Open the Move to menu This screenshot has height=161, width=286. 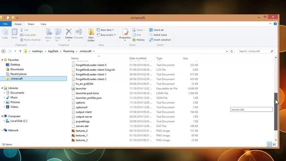[48, 35]
